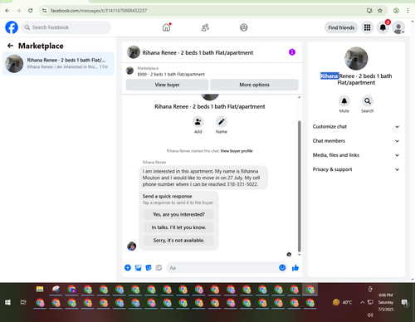
Task: Open the Notifications bell icon
Action: 383,27
